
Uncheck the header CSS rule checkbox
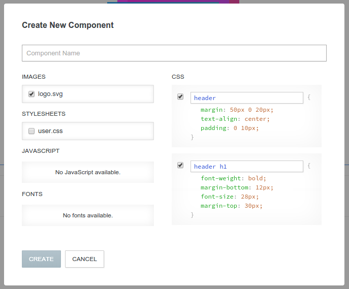pyautogui.click(x=180, y=97)
